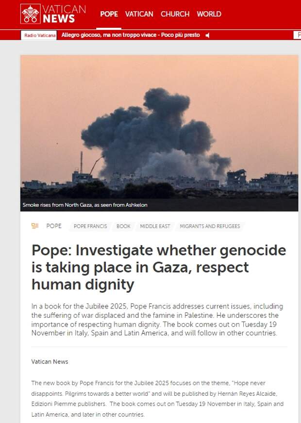
Task: Select the POPE category label above headline
Action: pyautogui.click(x=54, y=226)
